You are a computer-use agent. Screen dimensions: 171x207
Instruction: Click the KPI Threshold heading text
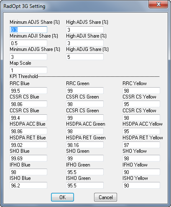[x=24, y=76]
